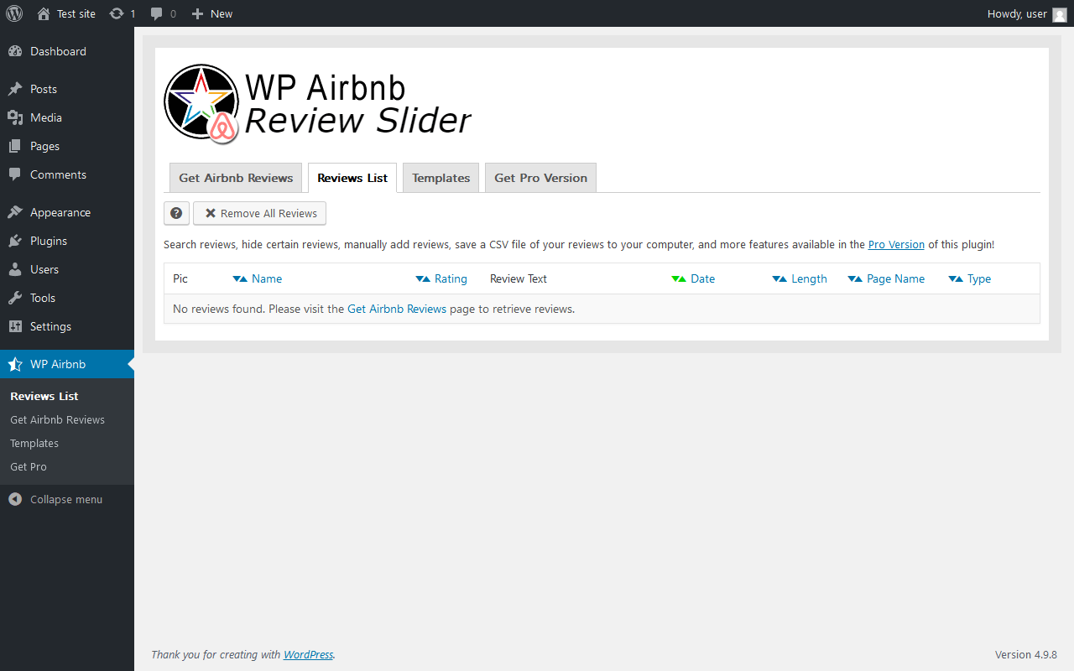This screenshot has width=1074, height=671.
Task: Click the Version 4.9.8 footer text
Action: (x=1026, y=654)
